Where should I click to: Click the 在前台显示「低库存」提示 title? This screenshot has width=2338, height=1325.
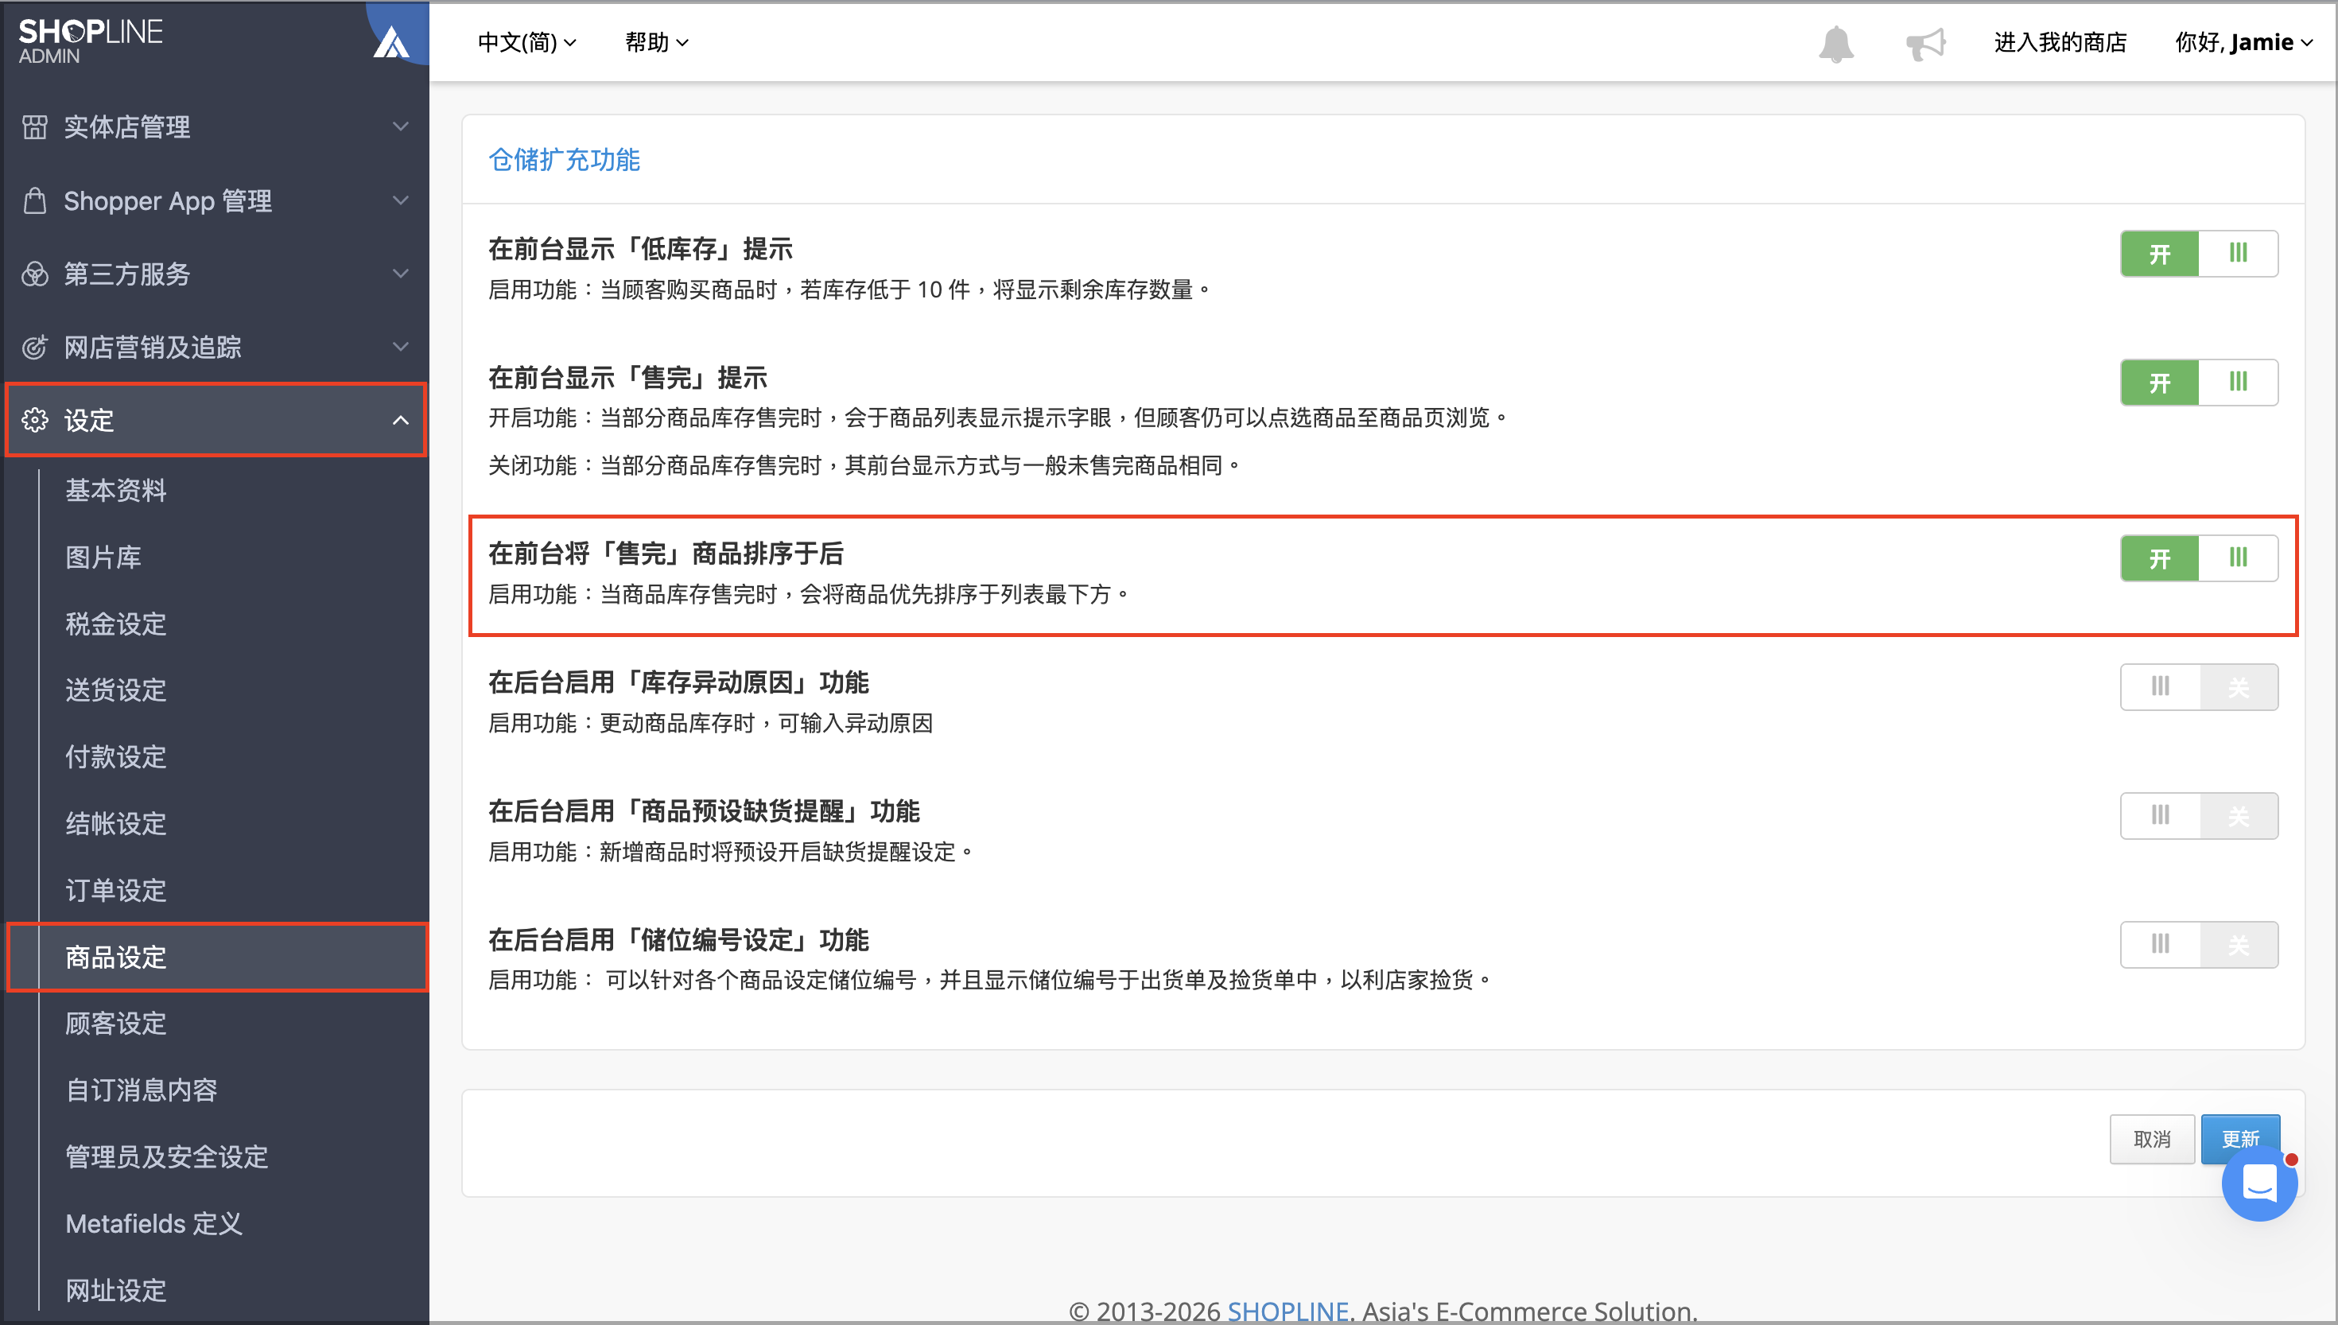(640, 248)
